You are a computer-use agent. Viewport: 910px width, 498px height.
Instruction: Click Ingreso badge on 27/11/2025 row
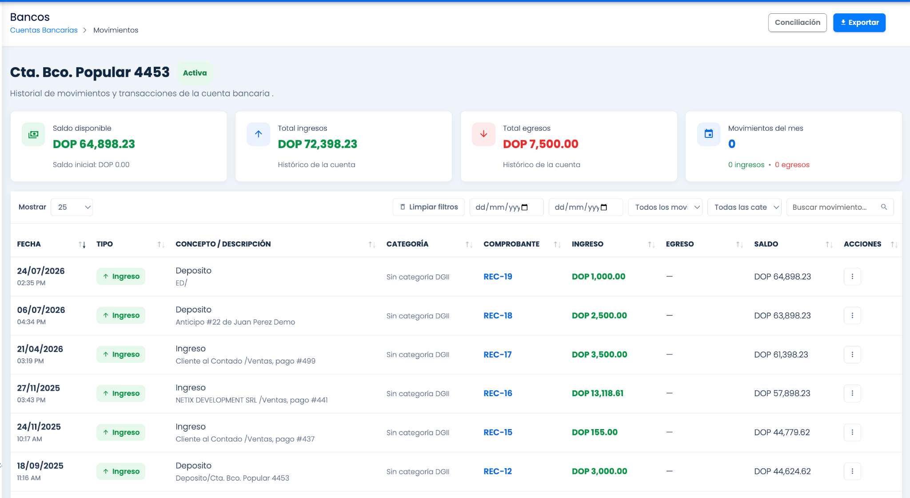click(x=121, y=394)
